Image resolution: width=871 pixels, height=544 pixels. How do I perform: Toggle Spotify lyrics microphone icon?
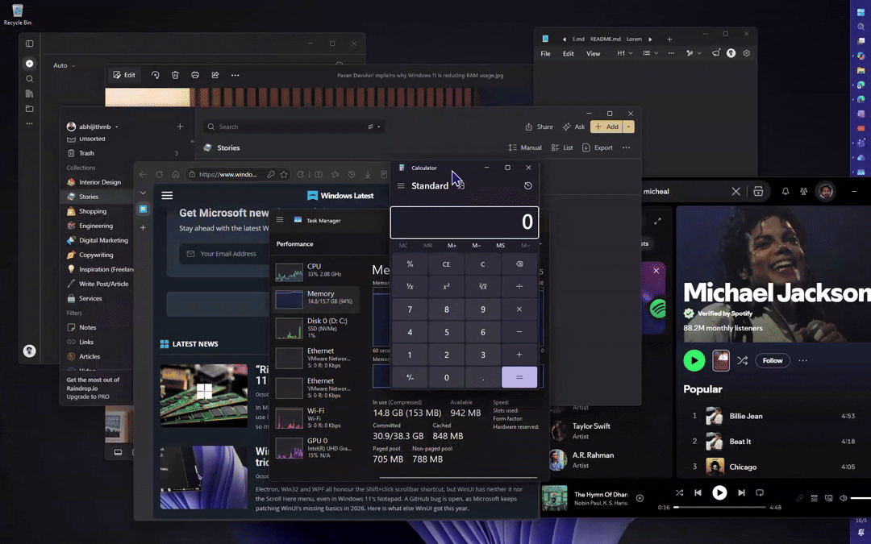[799, 498]
